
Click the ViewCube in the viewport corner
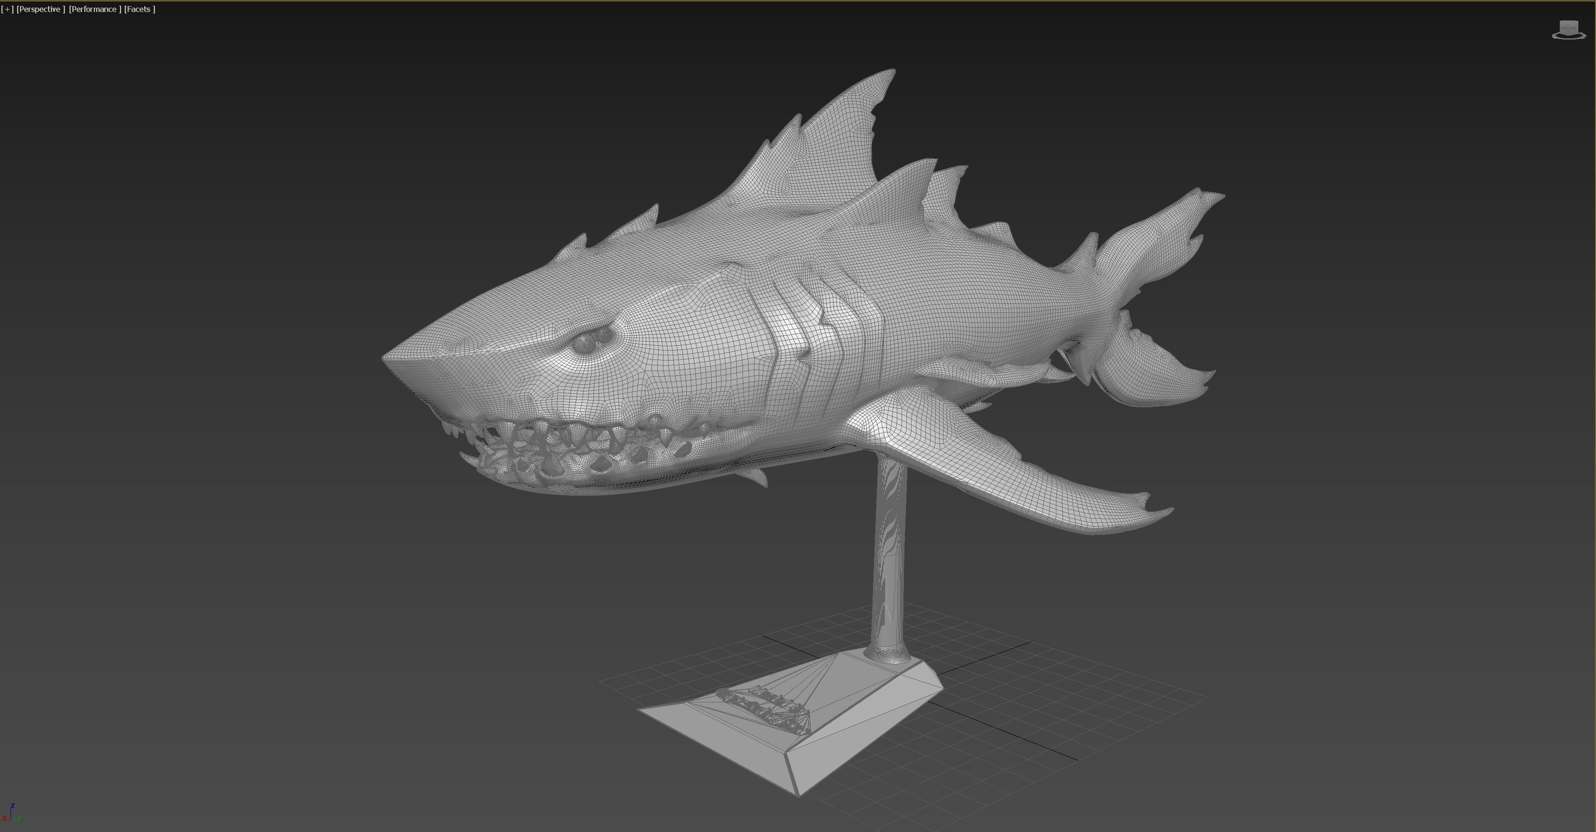1568,30
